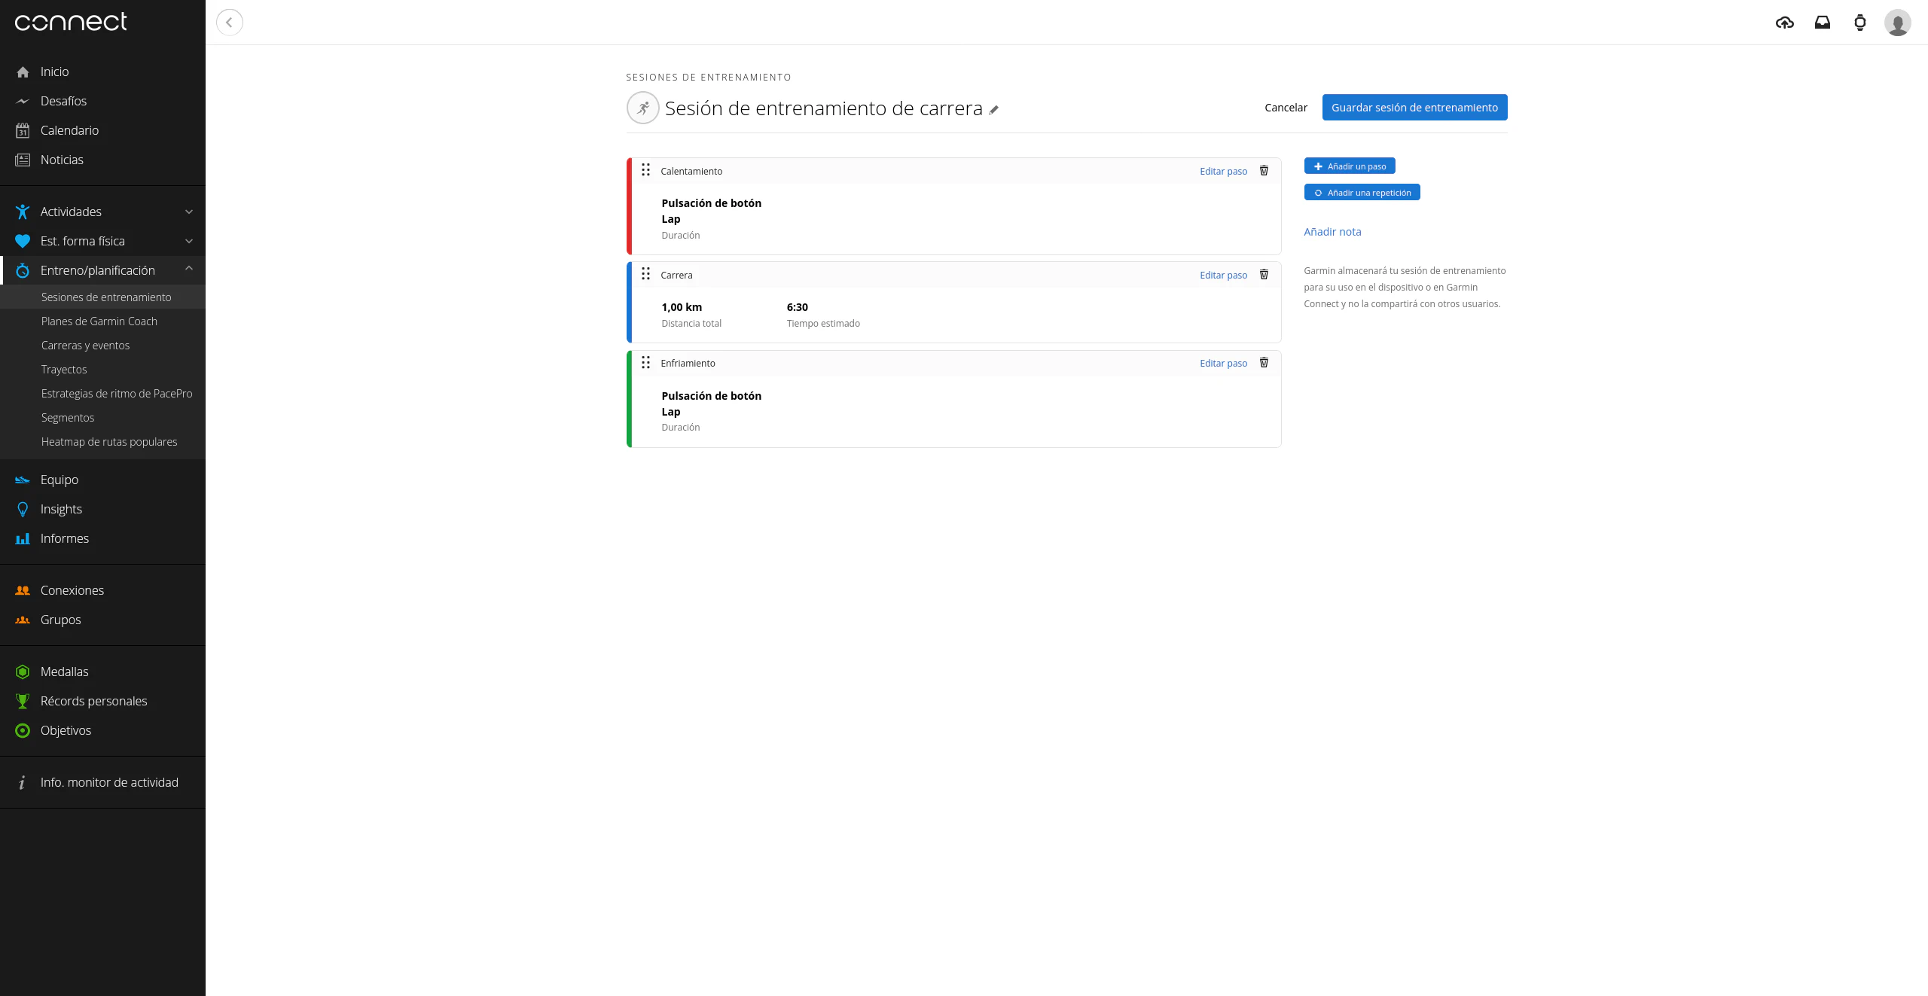Click the back arrow button
The height and width of the screenshot is (996, 1928).
230,23
